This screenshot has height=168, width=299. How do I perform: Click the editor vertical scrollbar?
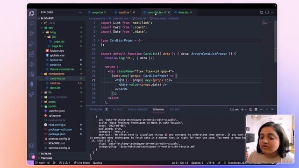275,42
